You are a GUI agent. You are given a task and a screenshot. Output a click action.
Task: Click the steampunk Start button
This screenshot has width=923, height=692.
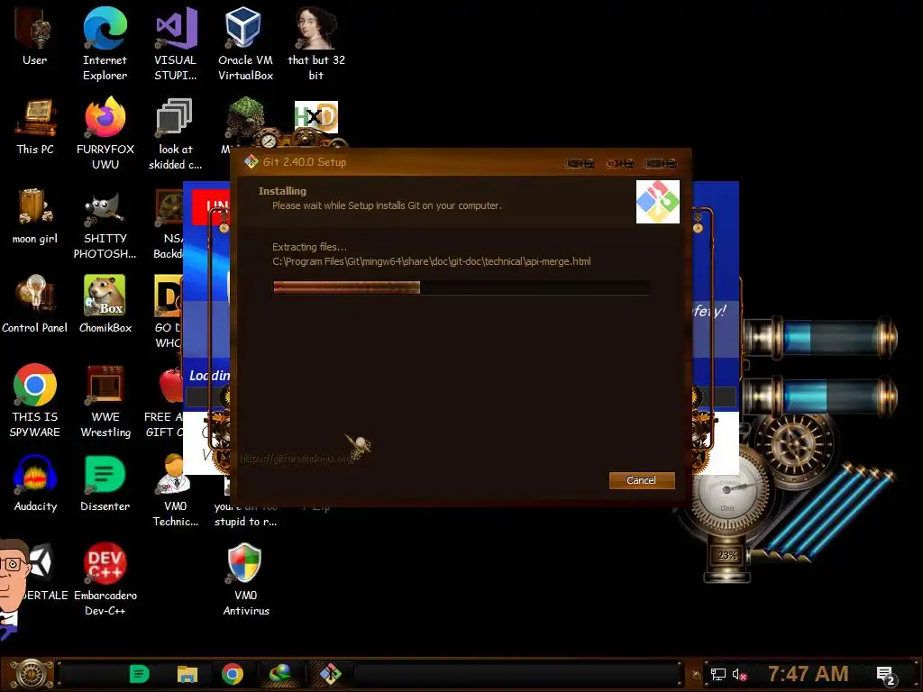coord(31,674)
